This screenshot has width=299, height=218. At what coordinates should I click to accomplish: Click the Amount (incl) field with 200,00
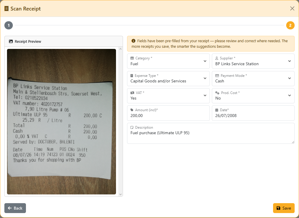pos(168,113)
